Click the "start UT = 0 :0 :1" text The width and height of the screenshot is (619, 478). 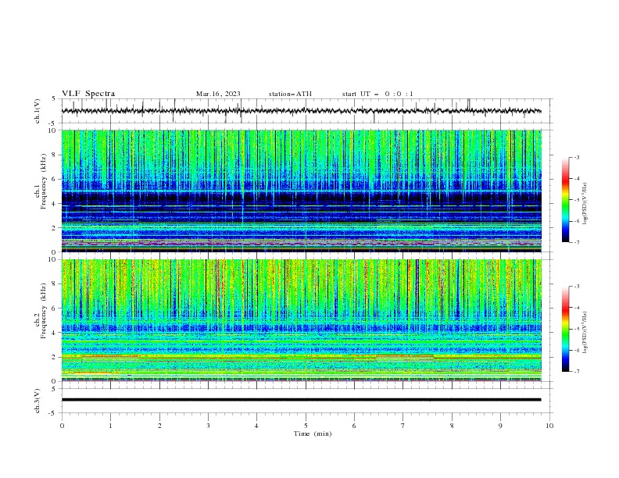(377, 94)
